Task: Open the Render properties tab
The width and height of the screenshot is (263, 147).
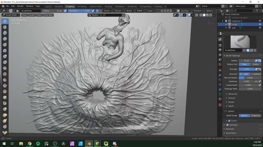Action: point(220,45)
